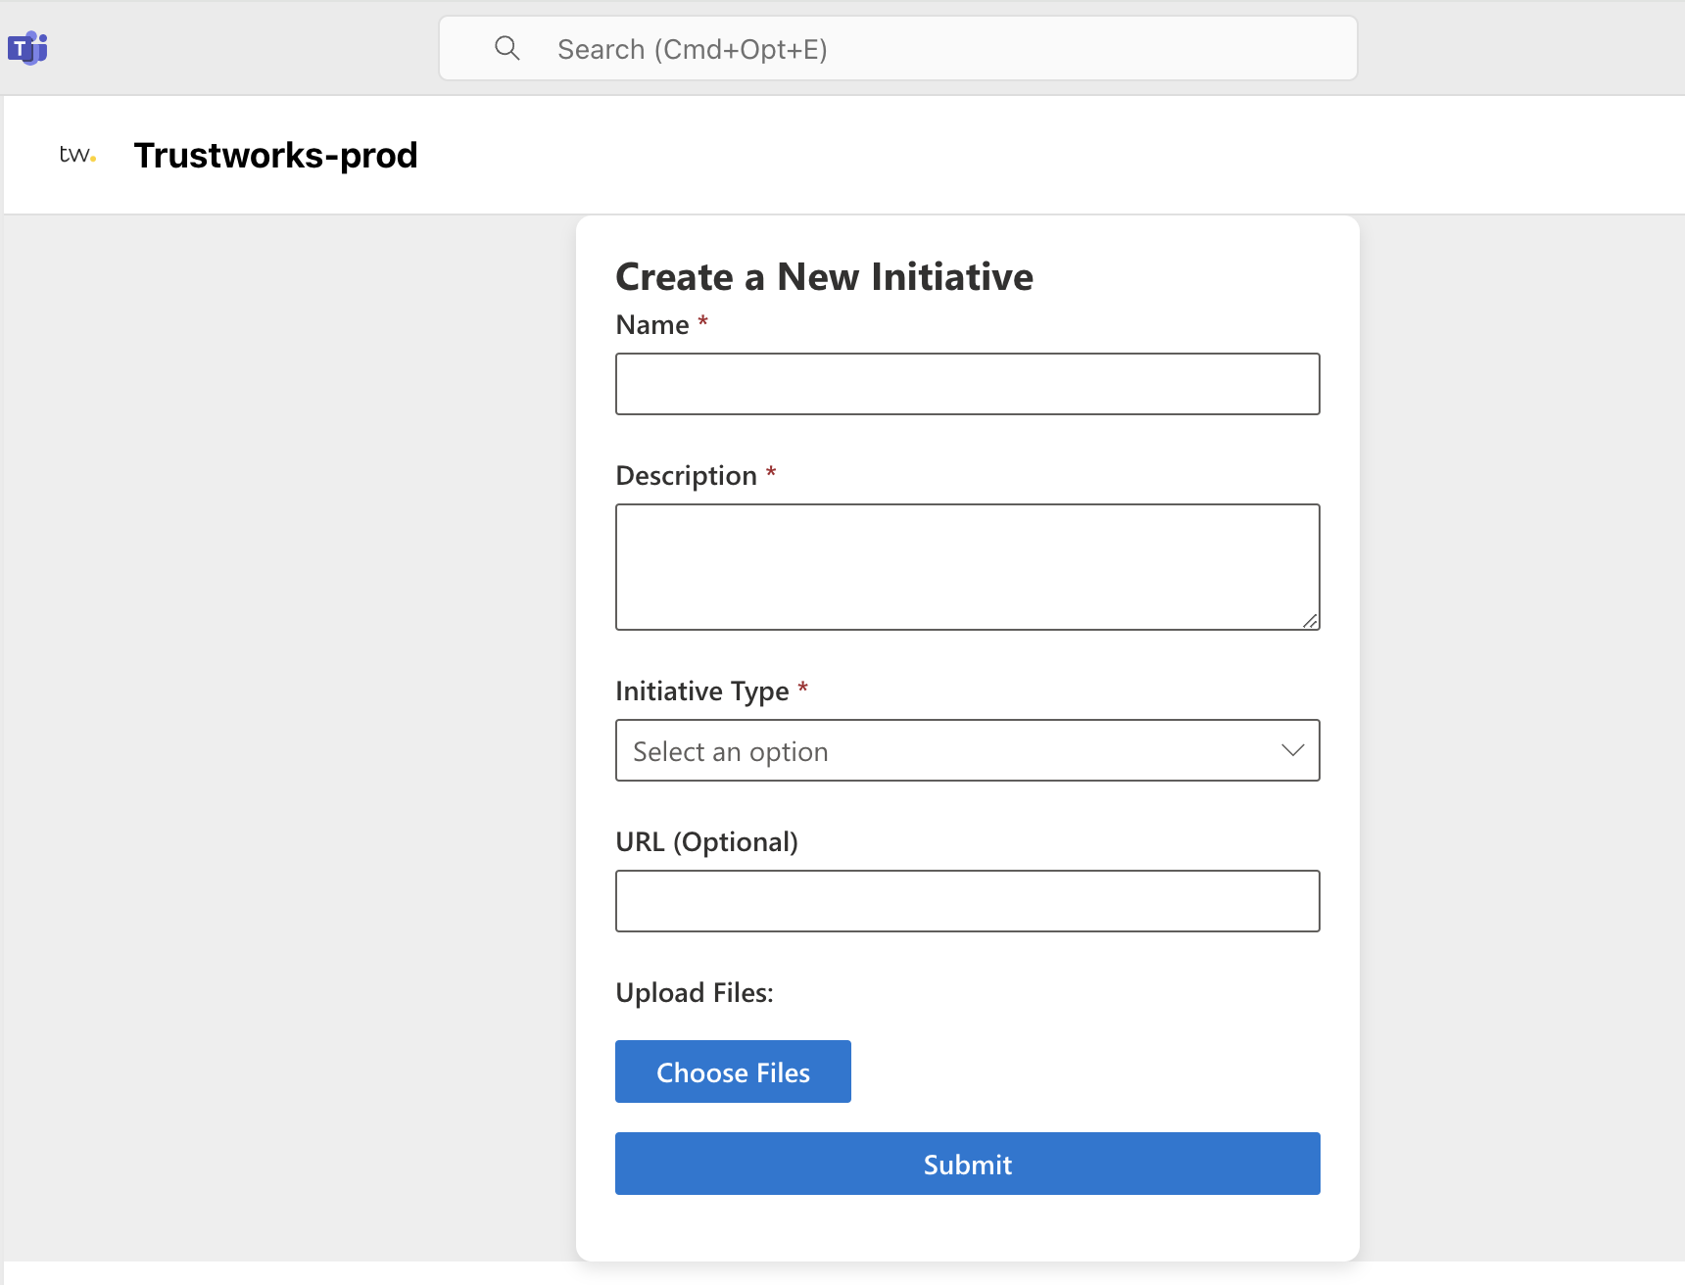Focus the Search (Cmd+Opt+E) box
This screenshot has height=1285, width=1685.
click(x=898, y=48)
